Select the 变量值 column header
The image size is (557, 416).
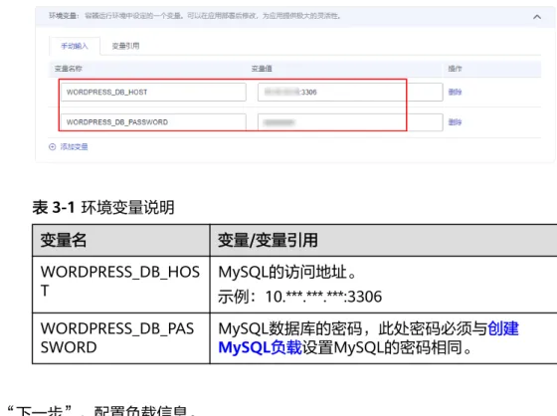[x=262, y=69]
